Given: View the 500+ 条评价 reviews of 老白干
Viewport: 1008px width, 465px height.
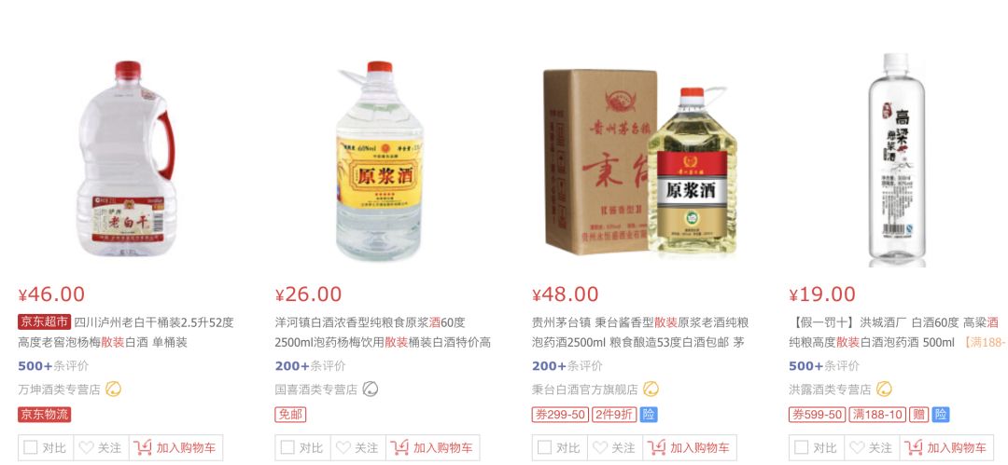Looking at the screenshot, I should click(53, 366).
